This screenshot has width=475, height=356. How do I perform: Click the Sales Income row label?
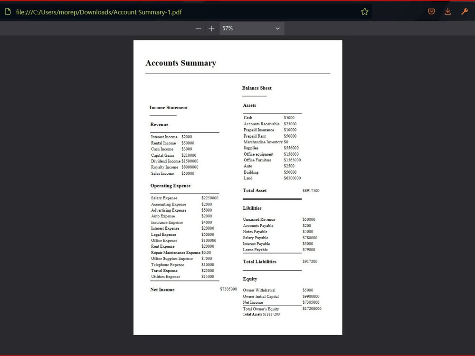(x=162, y=173)
